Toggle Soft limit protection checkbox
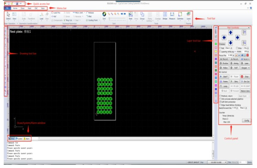 click(220, 102)
